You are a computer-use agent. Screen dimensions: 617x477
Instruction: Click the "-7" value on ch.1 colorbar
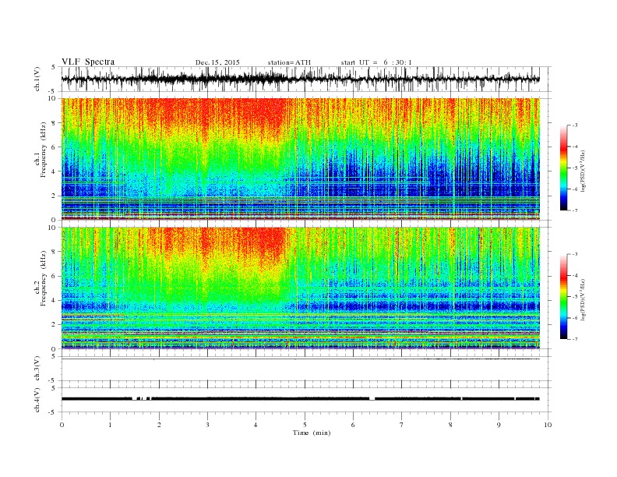[x=575, y=210]
